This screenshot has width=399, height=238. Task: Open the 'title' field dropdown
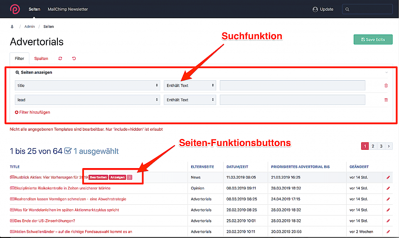(87, 85)
